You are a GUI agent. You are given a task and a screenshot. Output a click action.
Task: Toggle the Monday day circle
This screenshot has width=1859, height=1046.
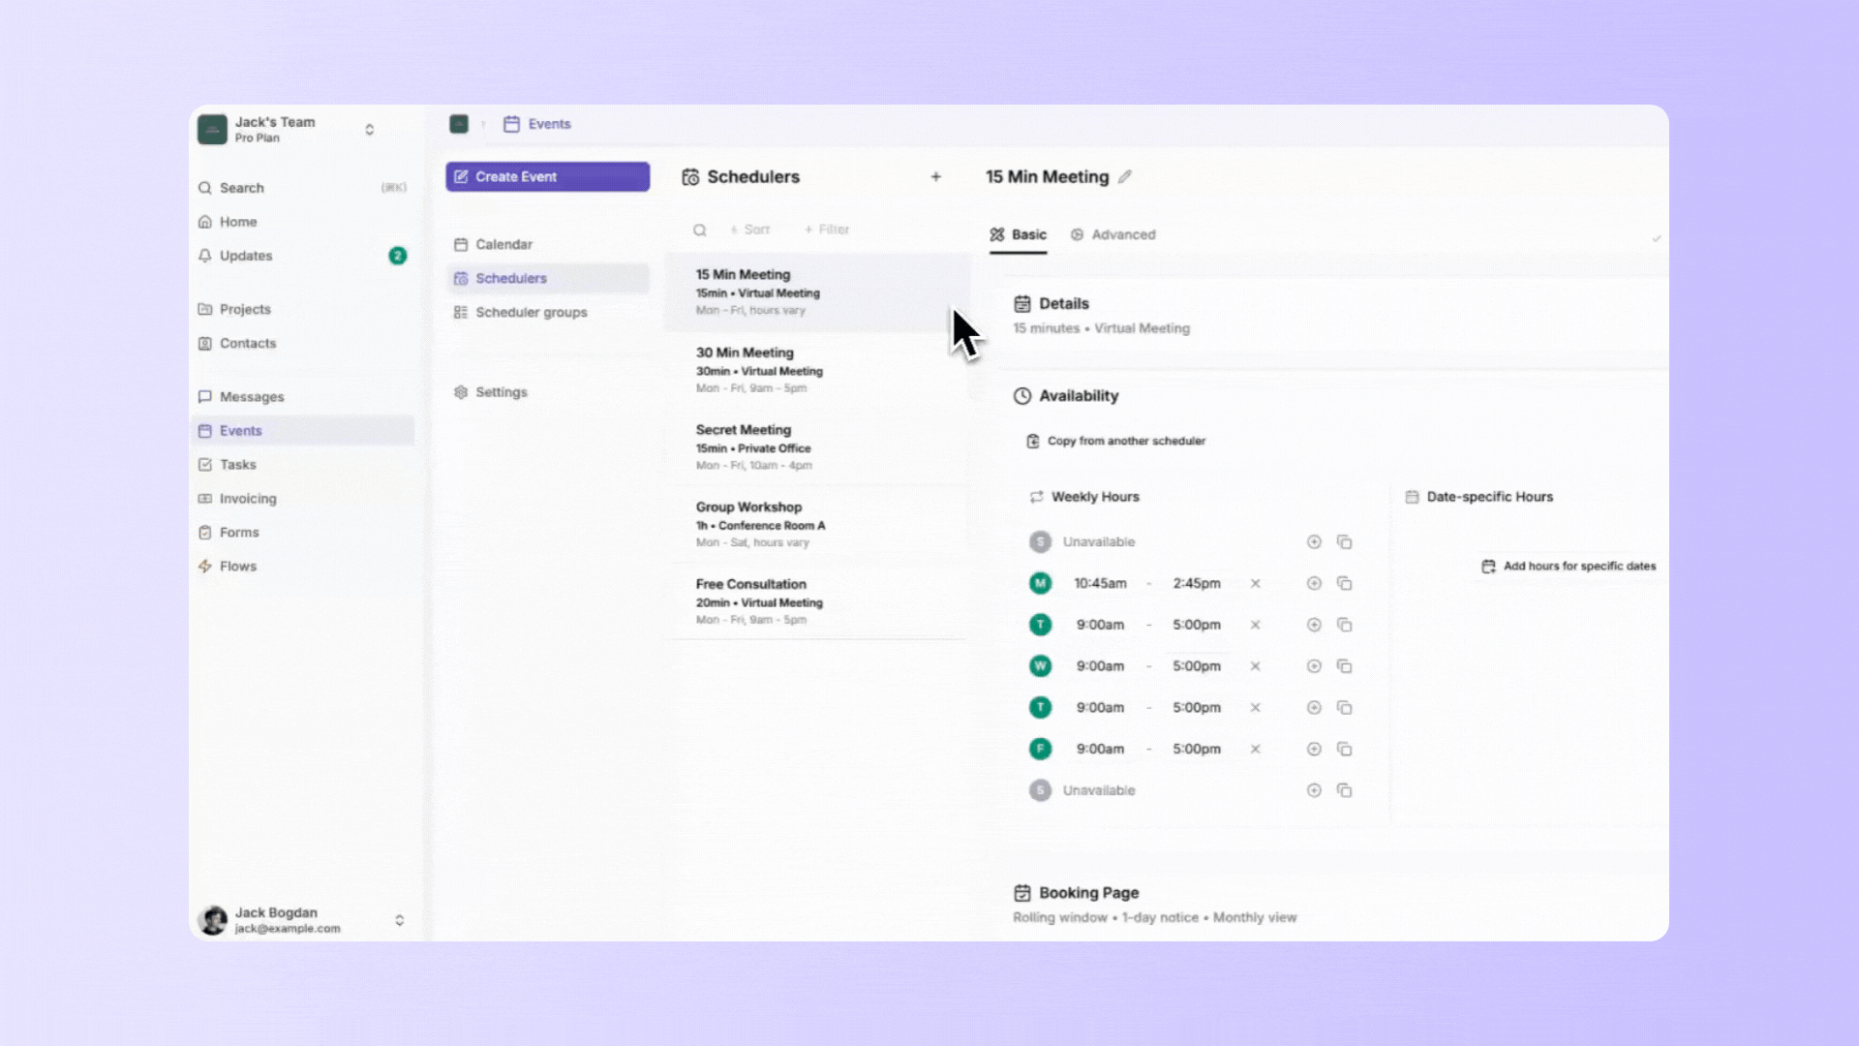[x=1040, y=584]
